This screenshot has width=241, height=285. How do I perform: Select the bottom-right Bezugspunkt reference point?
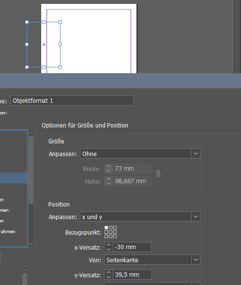(115, 236)
